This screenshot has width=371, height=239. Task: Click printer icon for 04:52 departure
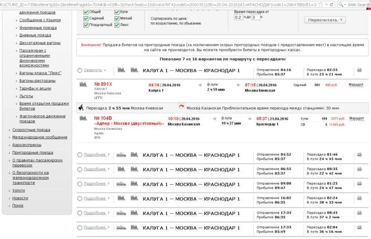(x=359, y=154)
